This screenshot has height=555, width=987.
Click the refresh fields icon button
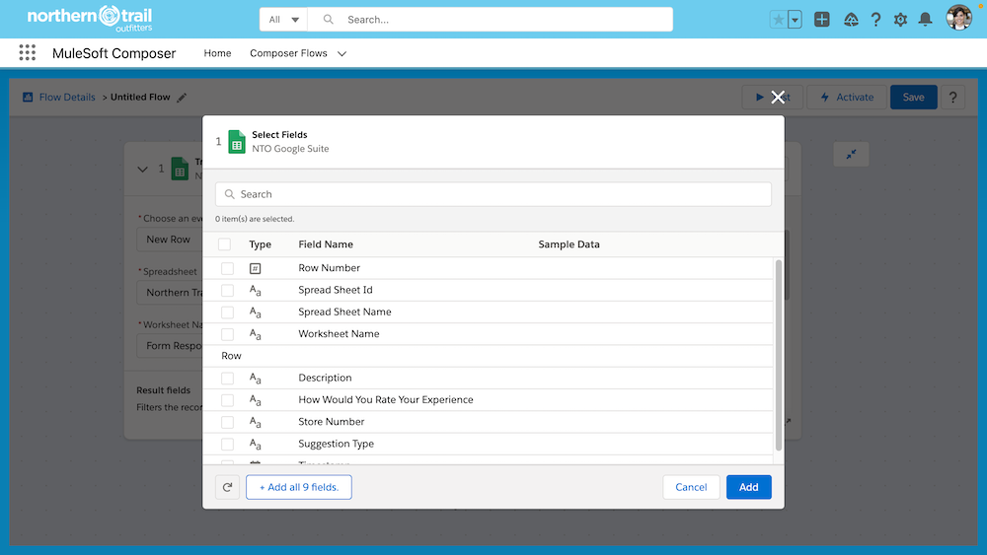[227, 487]
